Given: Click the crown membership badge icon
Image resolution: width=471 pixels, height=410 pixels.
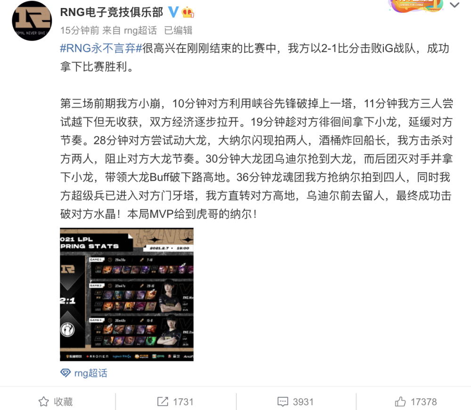Looking at the screenshot, I should pyautogui.click(x=188, y=12).
